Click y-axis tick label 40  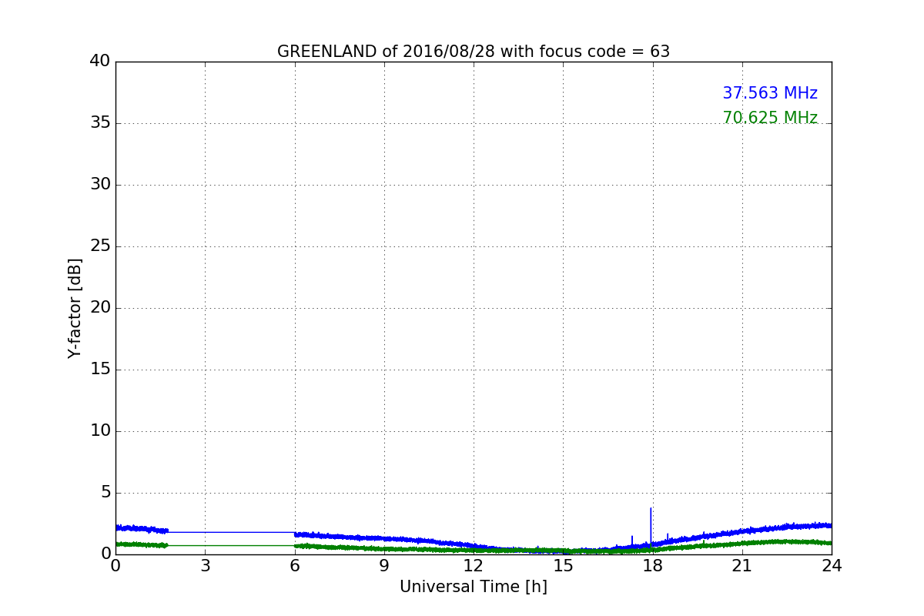point(100,61)
